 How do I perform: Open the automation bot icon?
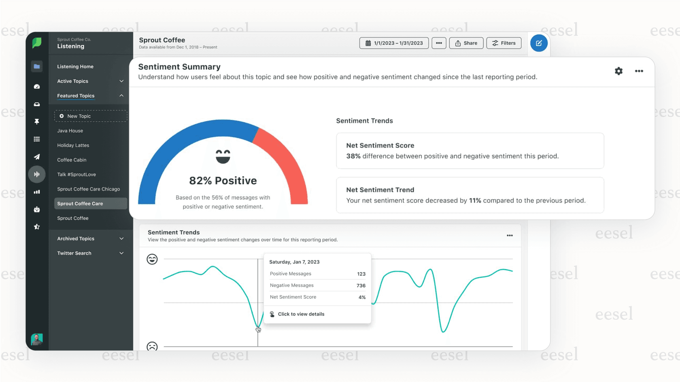[x=37, y=209]
